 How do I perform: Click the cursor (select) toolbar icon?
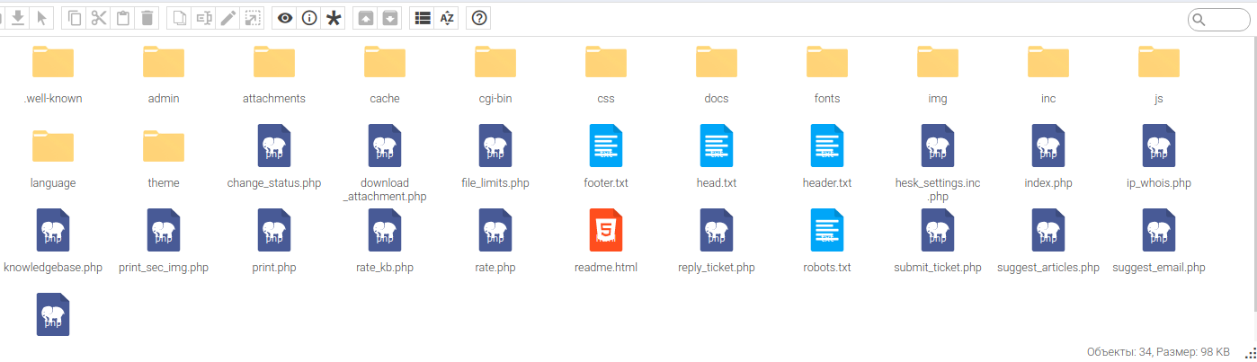pyautogui.click(x=42, y=18)
